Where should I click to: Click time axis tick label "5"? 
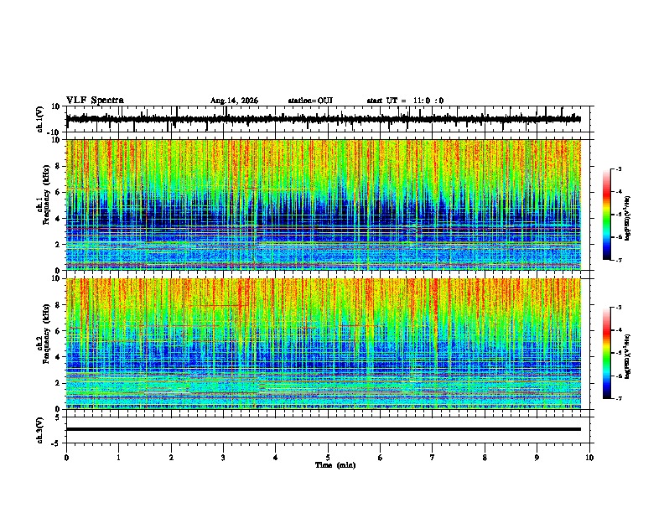[328, 458]
